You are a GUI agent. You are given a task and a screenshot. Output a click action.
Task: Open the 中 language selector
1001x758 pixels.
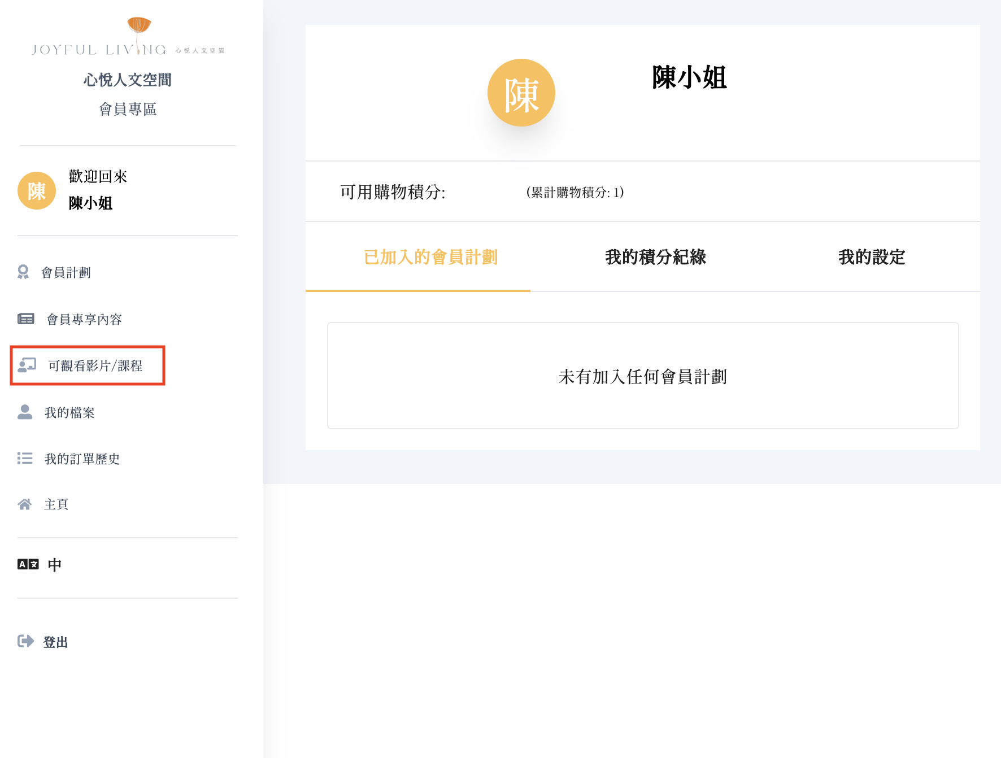click(x=54, y=564)
